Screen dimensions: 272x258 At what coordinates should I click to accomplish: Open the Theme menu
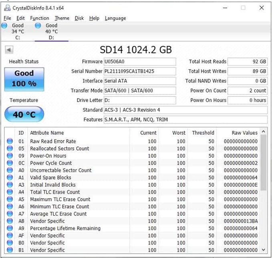click(x=62, y=18)
